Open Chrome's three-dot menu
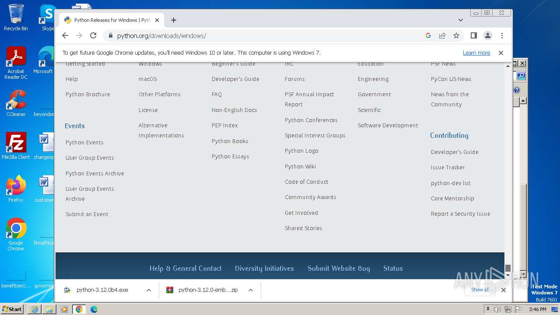Screen dimensions: 560x315 pos(502,35)
